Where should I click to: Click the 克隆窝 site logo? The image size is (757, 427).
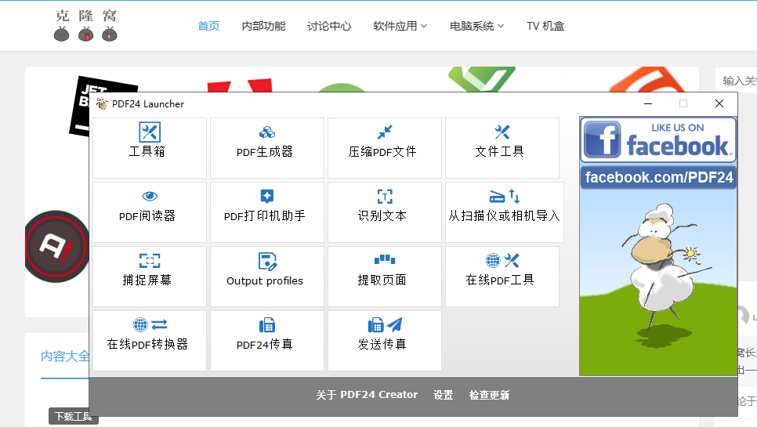pos(86,26)
